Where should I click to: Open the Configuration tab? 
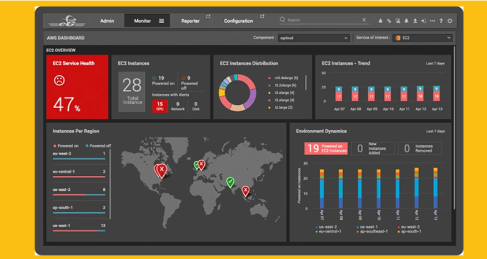coord(238,21)
